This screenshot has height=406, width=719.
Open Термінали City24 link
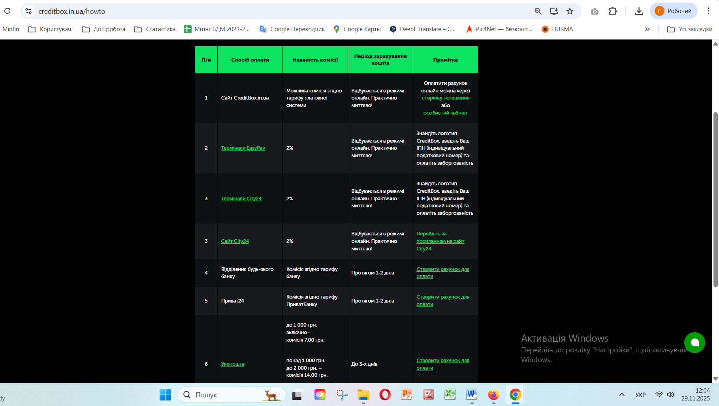tap(241, 199)
